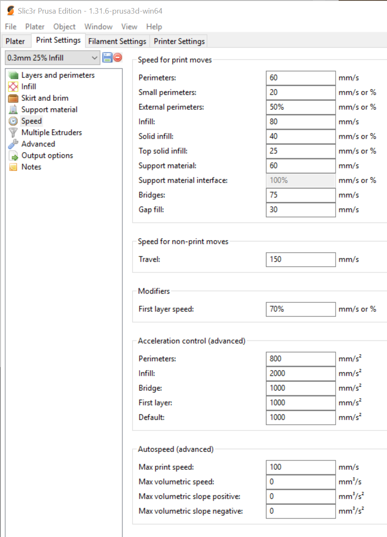Click the red delete preset icon
387x537 pixels.
(x=118, y=57)
